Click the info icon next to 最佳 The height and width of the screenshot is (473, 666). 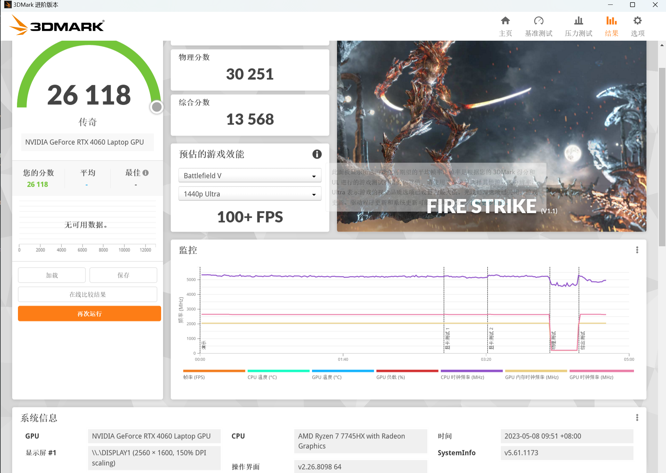146,173
